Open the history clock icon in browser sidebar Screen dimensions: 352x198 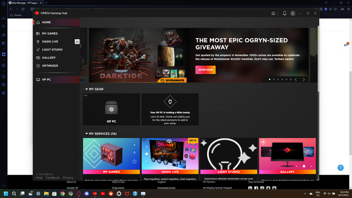(4, 77)
